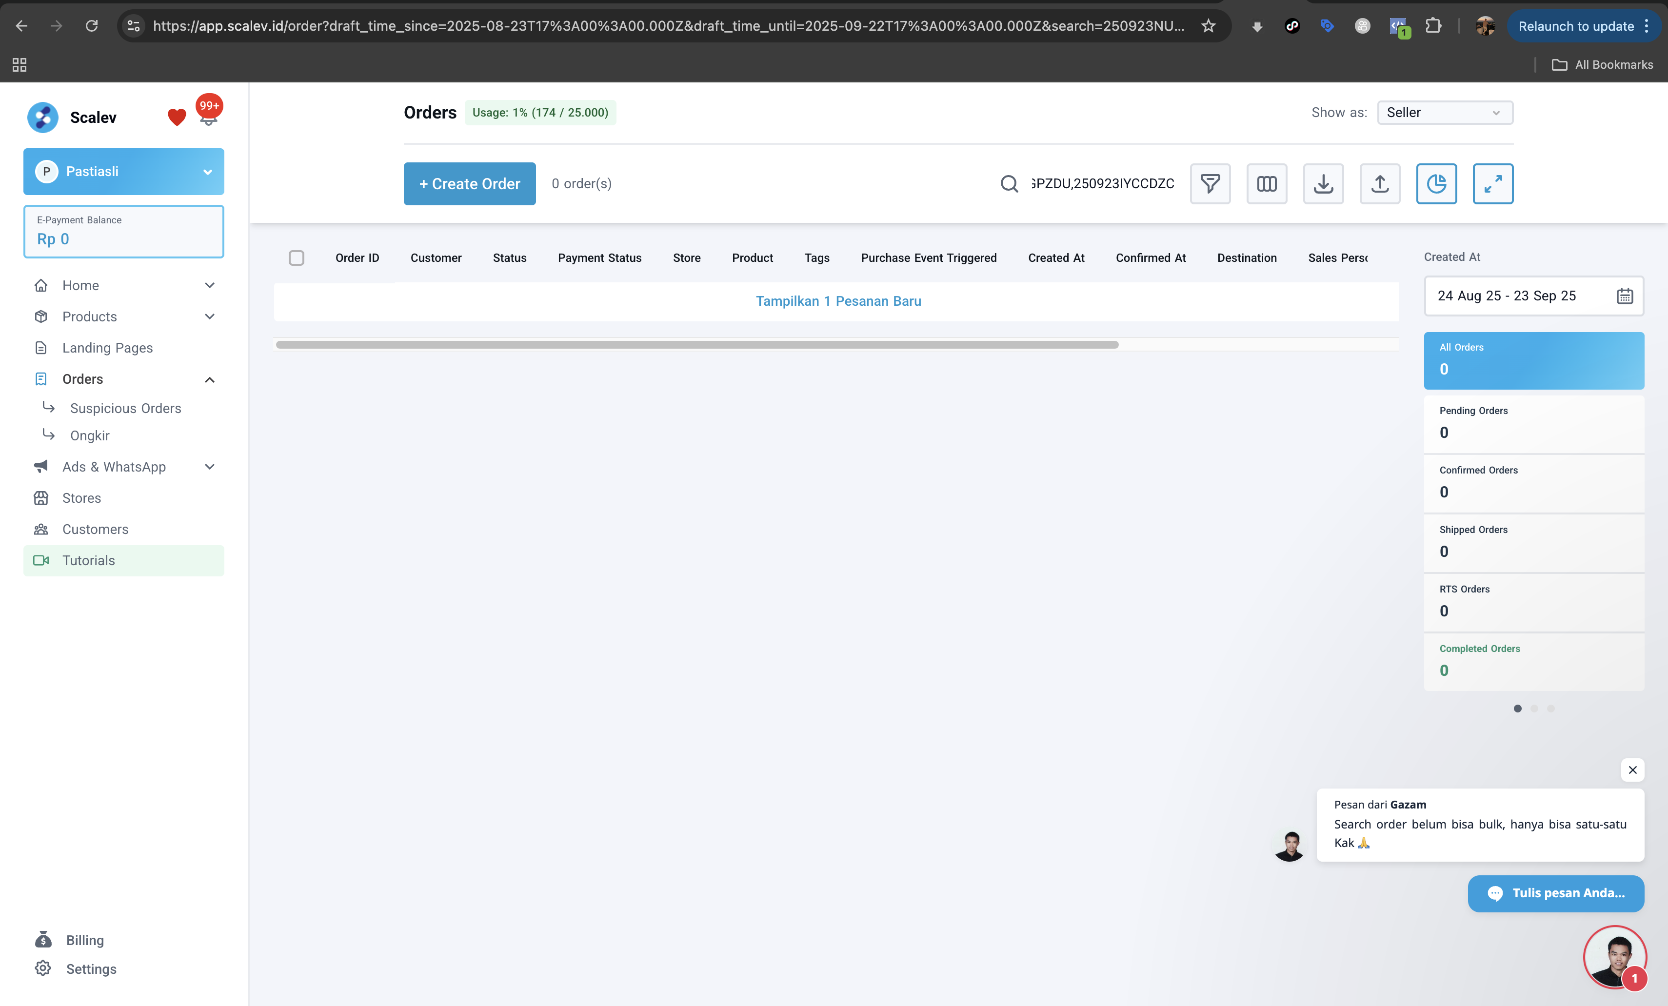Open the site information icon in address bar
This screenshot has width=1668, height=1006.
coord(134,26)
